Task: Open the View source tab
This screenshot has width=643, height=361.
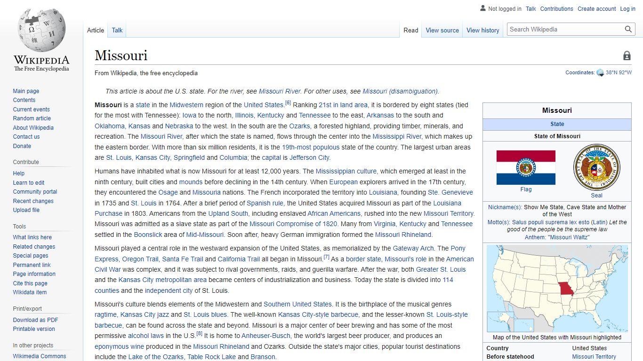Action: (442, 30)
